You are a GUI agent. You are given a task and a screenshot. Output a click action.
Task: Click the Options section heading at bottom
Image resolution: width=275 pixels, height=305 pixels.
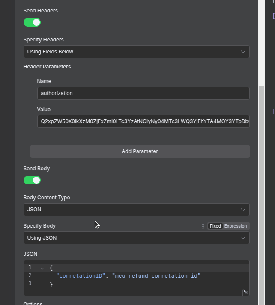pos(33,304)
